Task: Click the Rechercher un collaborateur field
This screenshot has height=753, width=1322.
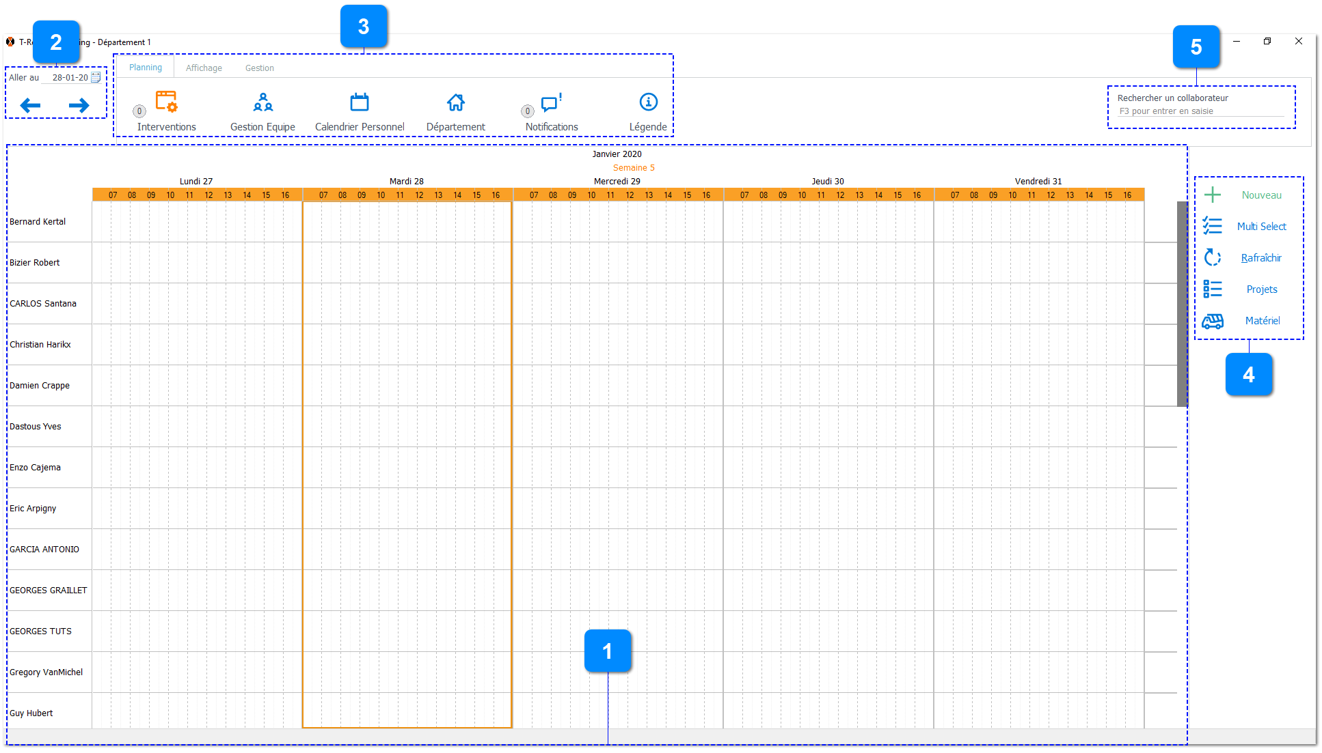Action: pyautogui.click(x=1200, y=111)
